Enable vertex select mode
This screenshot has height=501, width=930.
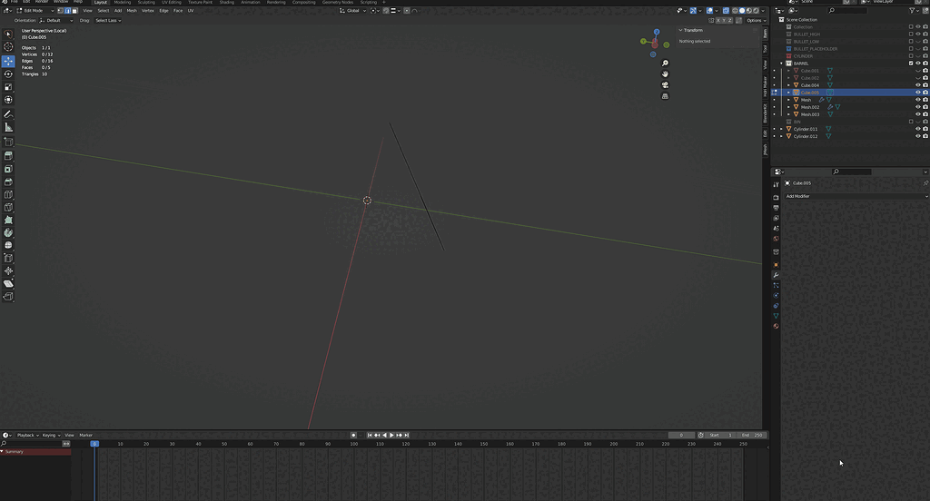click(61, 11)
